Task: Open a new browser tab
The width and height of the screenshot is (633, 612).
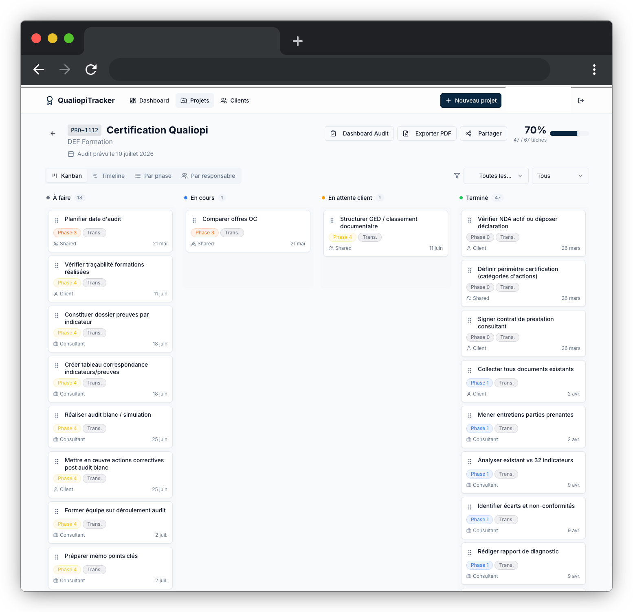Action: [x=298, y=41]
